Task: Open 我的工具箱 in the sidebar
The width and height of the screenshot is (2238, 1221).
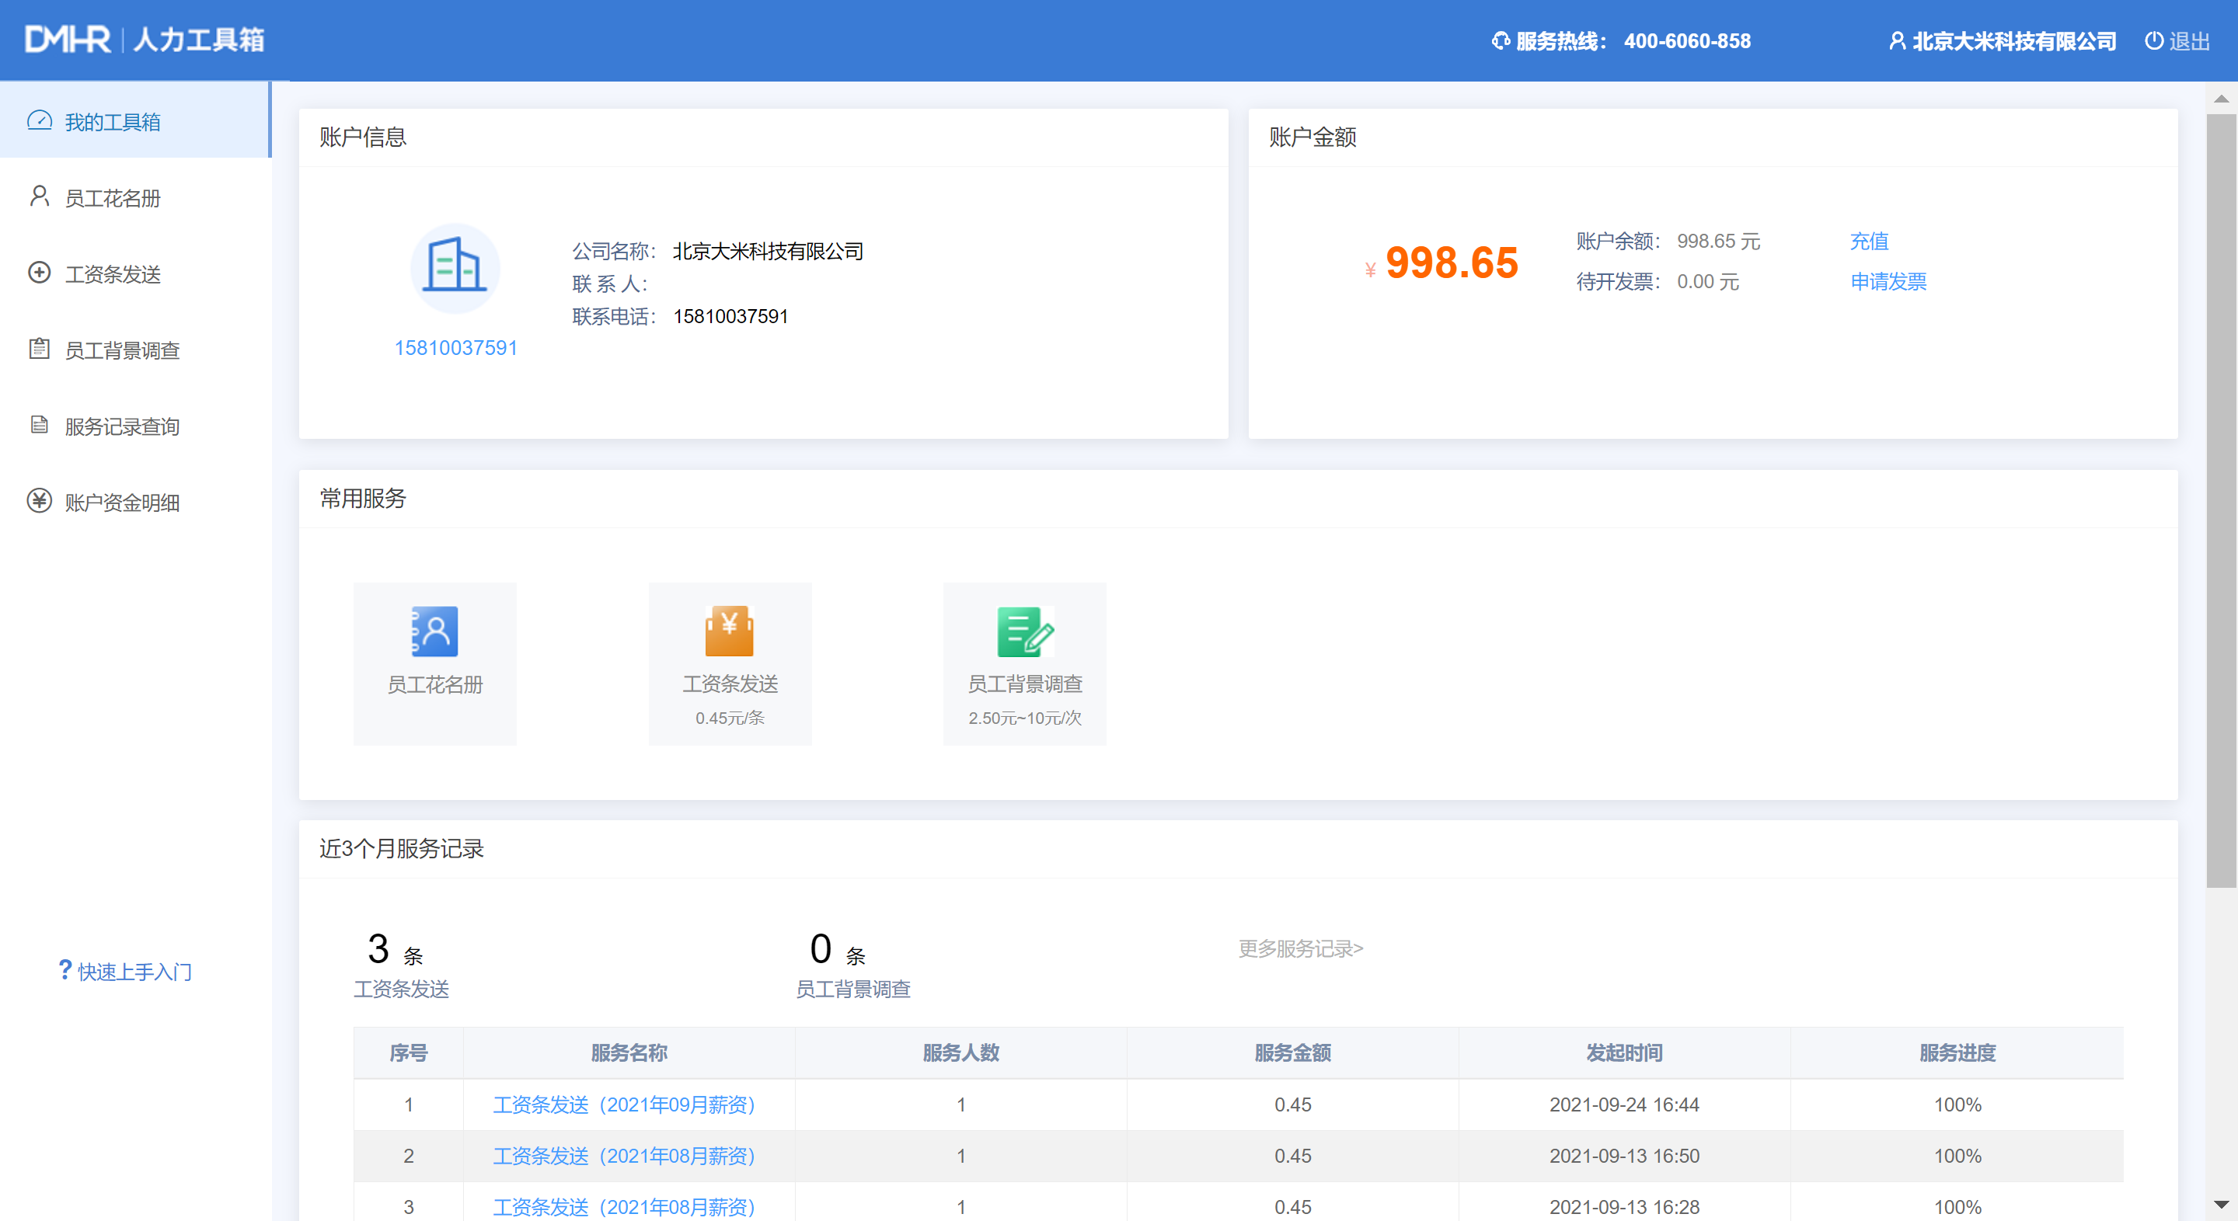Action: pyautogui.click(x=134, y=120)
